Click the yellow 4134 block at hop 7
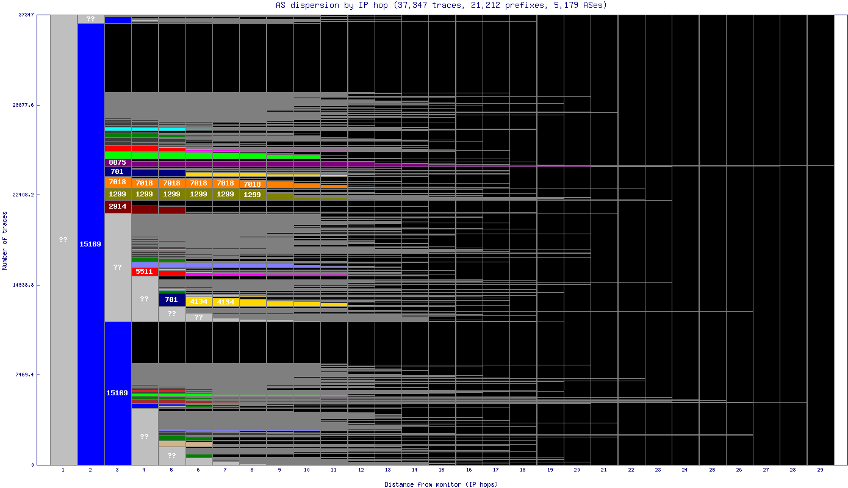The image size is (848, 488). (226, 302)
